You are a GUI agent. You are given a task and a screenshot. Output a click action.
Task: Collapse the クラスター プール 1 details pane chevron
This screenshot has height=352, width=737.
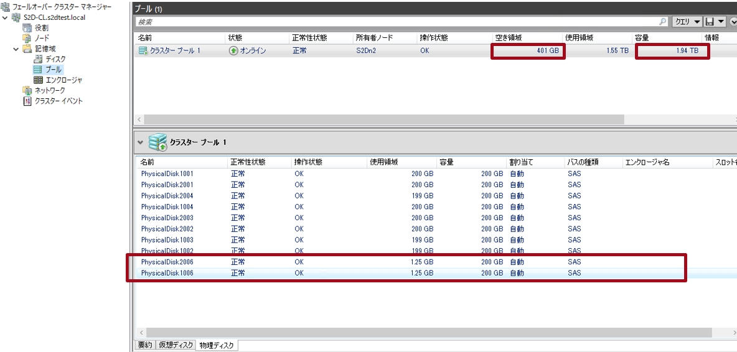[140, 142]
